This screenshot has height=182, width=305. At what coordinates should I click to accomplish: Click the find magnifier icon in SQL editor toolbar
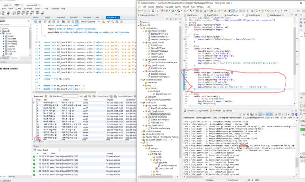point(112,22)
